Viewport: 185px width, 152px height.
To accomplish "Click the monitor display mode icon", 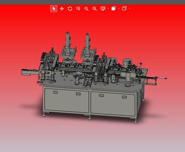I will click(x=103, y=9).
